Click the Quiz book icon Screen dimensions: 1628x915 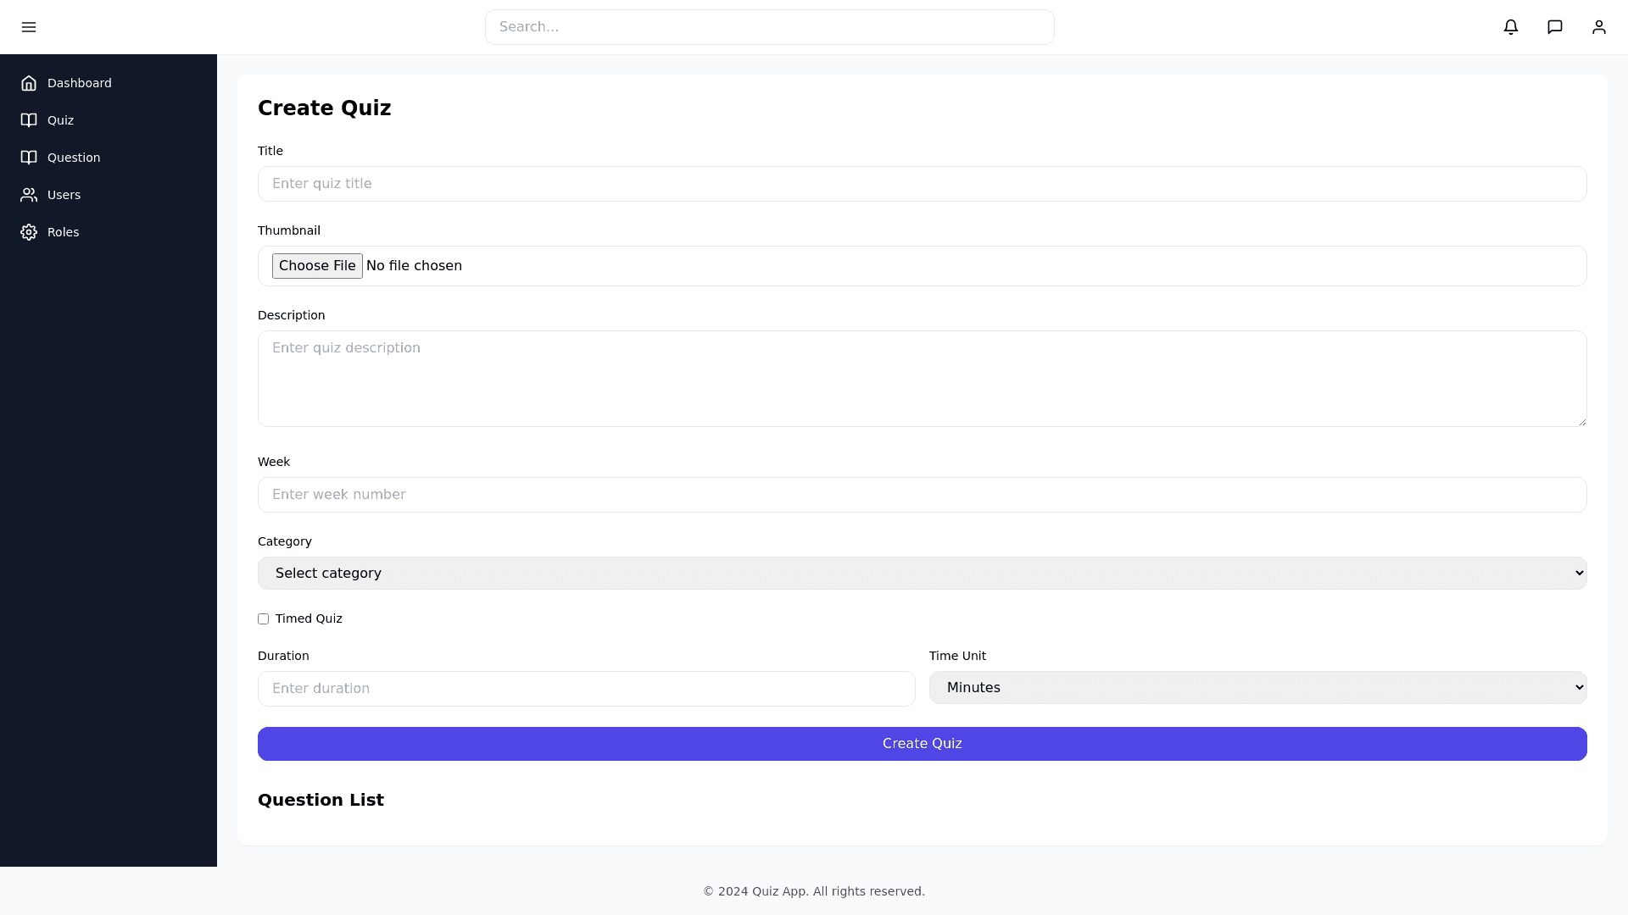[x=29, y=120]
